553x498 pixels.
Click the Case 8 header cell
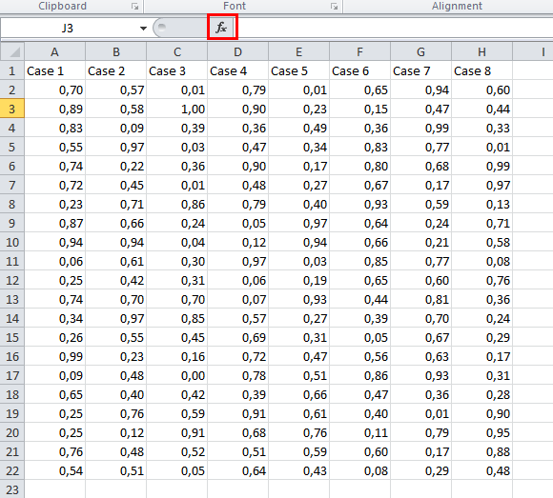(482, 70)
